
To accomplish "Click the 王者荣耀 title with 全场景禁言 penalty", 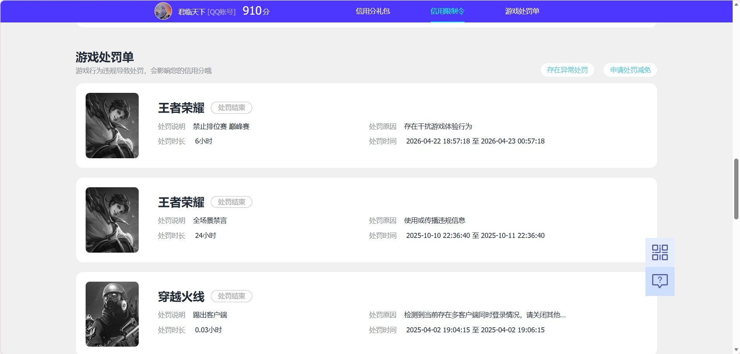I will pos(181,202).
